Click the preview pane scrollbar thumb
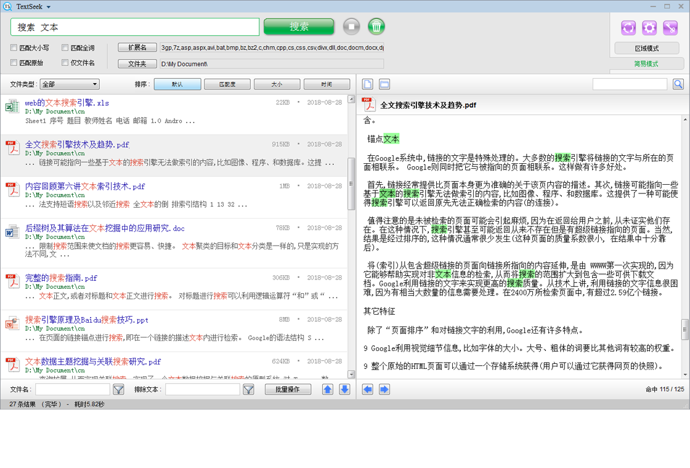Image resolution: width=690 pixels, height=468 pixels. click(685, 329)
